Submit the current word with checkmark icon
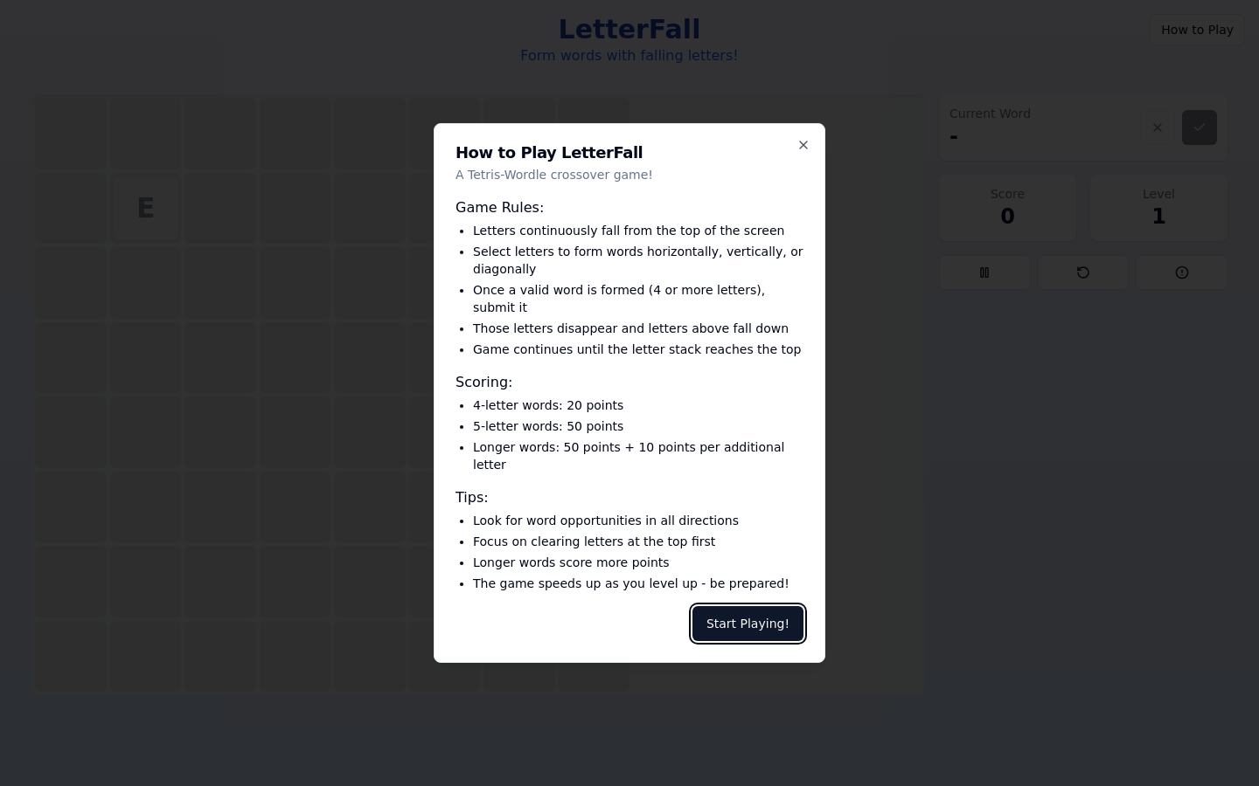This screenshot has width=1259, height=786. pyautogui.click(x=1200, y=128)
